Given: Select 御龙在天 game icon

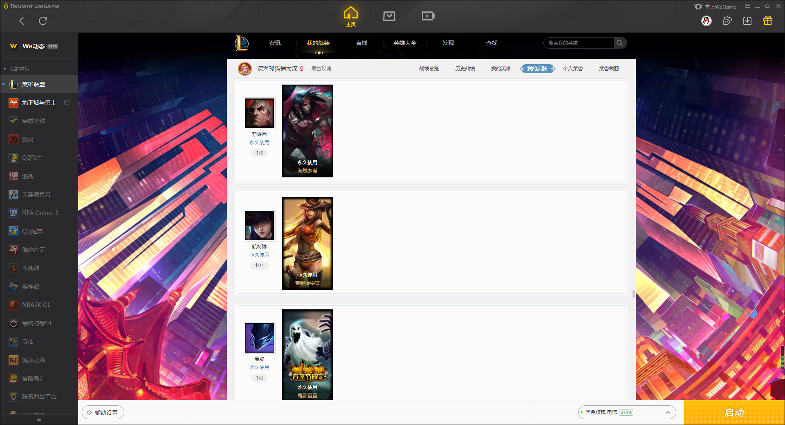Looking at the screenshot, I should point(13,250).
